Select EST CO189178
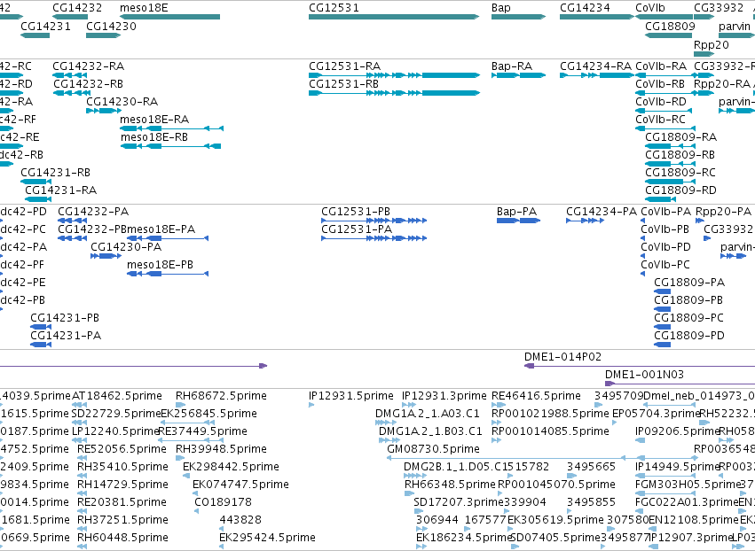Image resolution: width=755 pixels, height=551 pixels. pyautogui.click(x=223, y=502)
